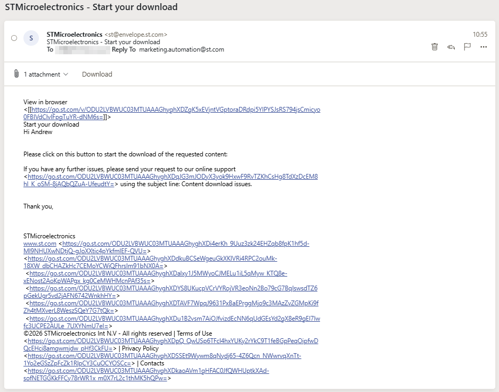Open the Contacts link ending 1thMK5hQPw=
Screen dimensions: 499x392
tap(146, 374)
